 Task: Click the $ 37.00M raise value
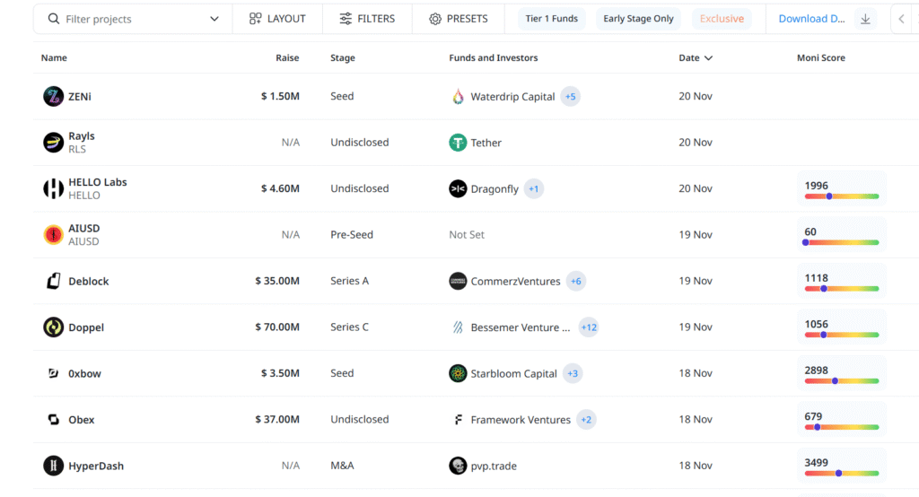(277, 420)
